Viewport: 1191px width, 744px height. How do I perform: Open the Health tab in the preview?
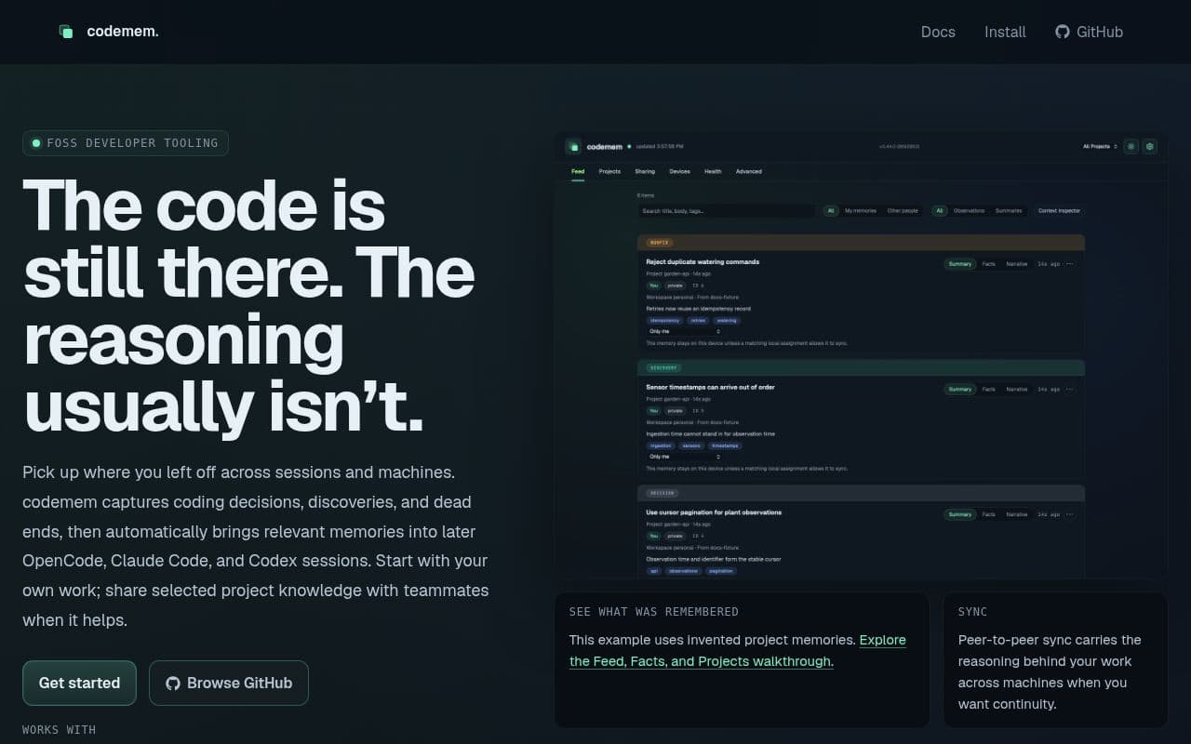point(713,171)
